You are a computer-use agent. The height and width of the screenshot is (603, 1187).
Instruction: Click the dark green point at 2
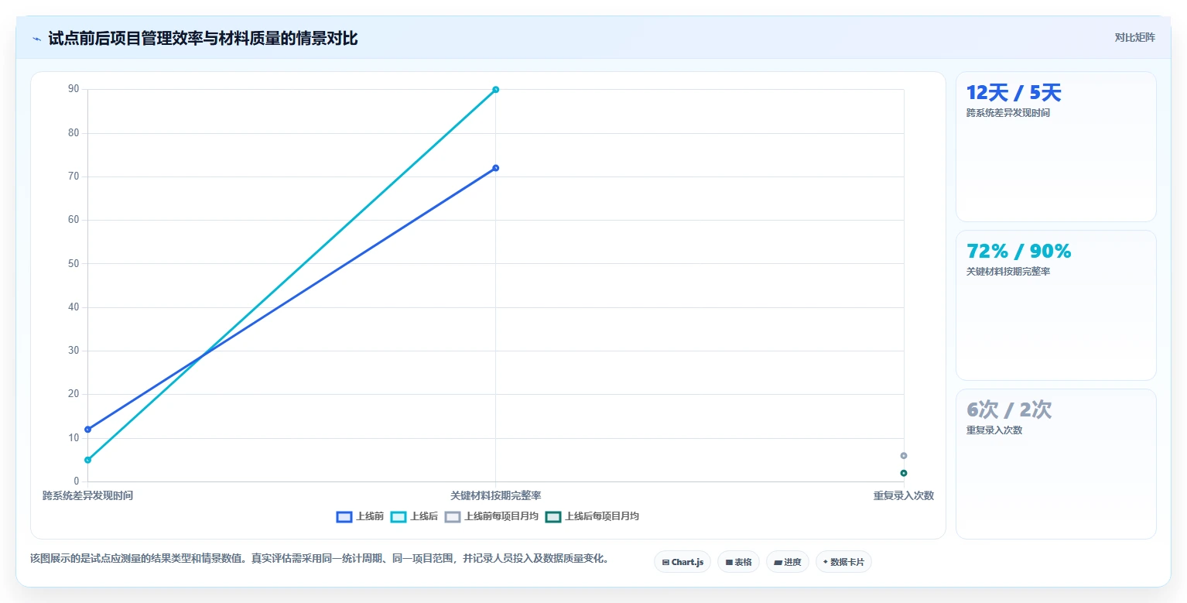(x=904, y=473)
